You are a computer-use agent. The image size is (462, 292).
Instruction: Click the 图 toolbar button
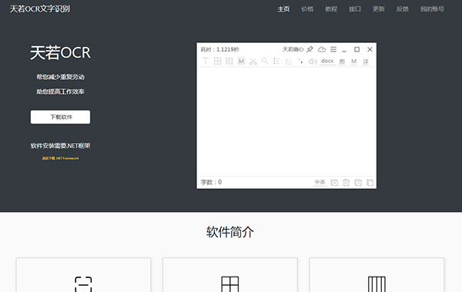tap(342, 61)
